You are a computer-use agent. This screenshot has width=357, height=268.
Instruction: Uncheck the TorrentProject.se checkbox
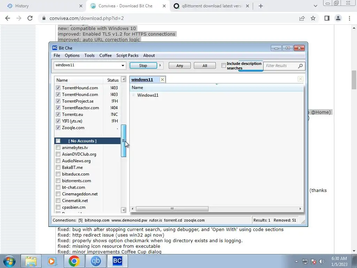58,101
